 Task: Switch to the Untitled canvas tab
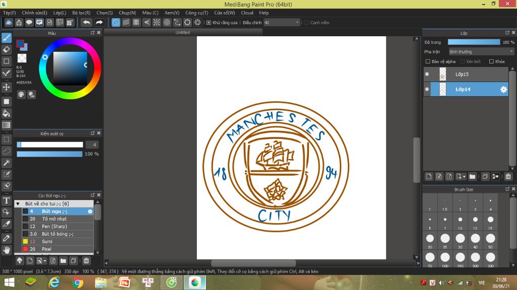click(183, 32)
